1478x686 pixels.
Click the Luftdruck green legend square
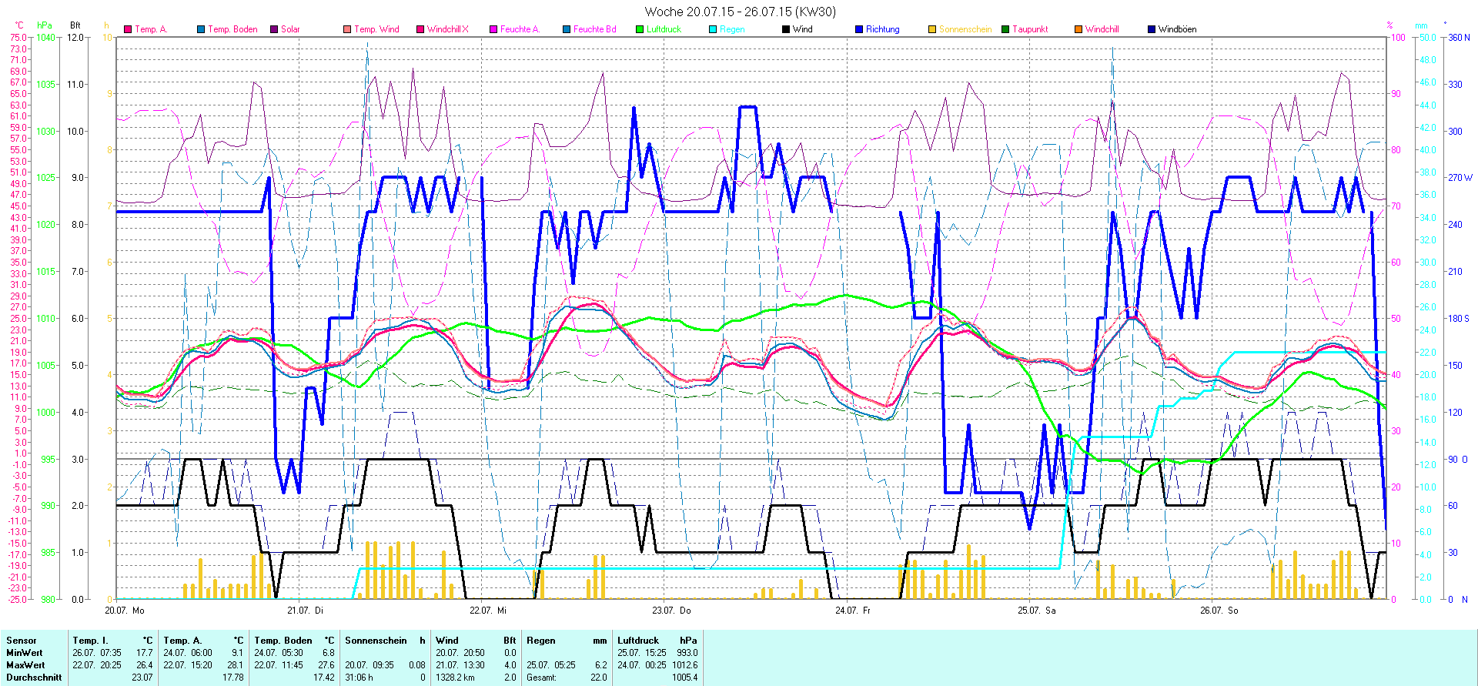[640, 29]
